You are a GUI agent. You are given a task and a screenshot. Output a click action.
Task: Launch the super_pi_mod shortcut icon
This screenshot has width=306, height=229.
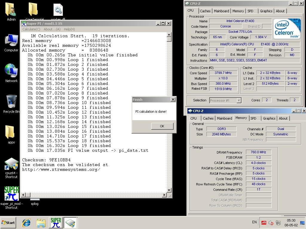11,194
